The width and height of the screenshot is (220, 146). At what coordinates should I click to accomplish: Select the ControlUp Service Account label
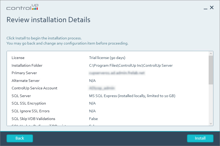(34, 88)
